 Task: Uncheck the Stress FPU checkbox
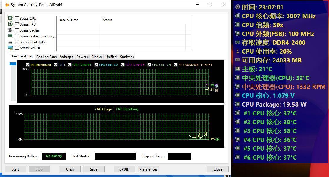point(17,24)
